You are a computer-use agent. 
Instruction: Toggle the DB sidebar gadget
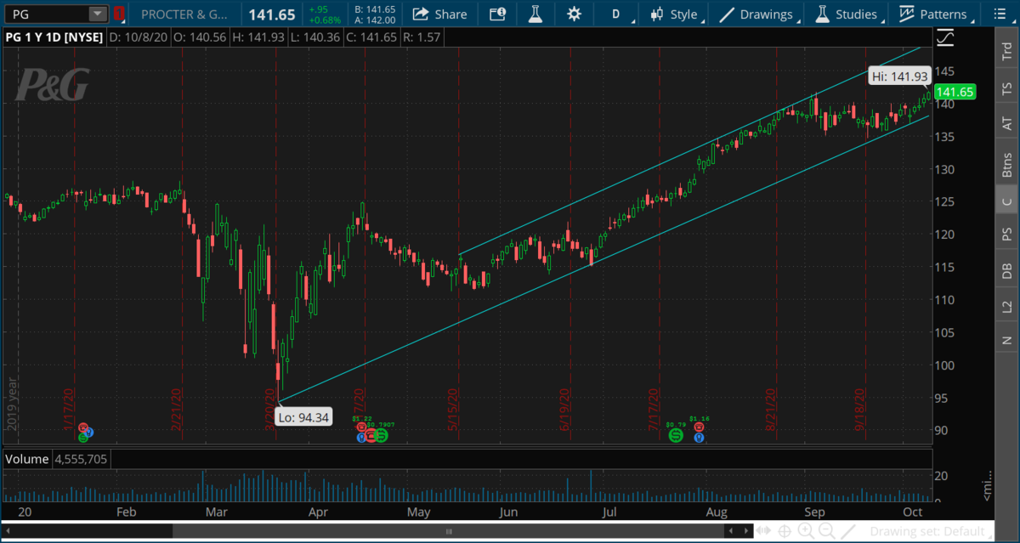point(1007,271)
